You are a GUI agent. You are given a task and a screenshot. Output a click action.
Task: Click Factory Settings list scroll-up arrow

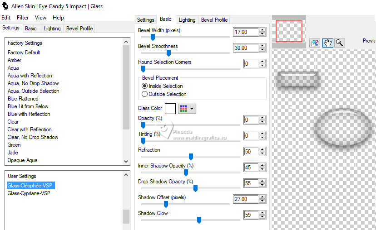click(x=126, y=42)
